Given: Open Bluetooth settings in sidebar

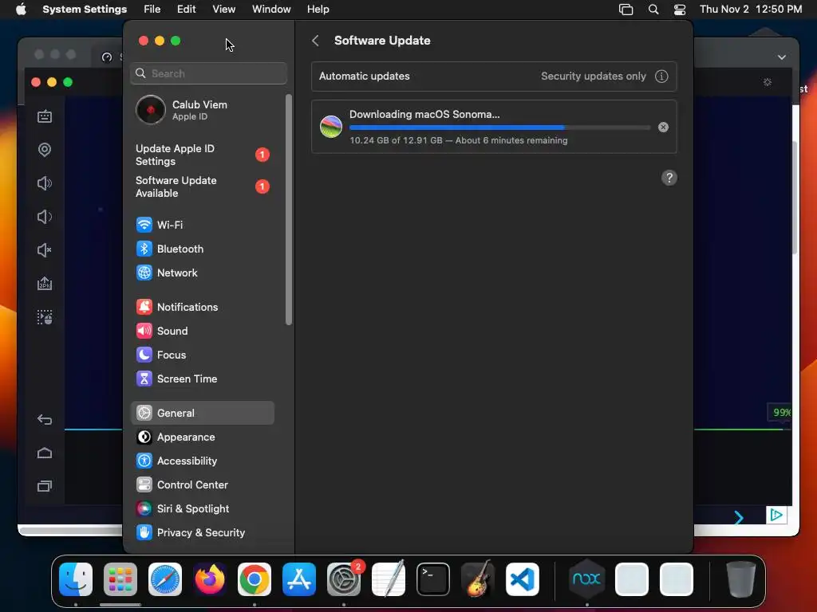Looking at the screenshot, I should coord(202,249).
